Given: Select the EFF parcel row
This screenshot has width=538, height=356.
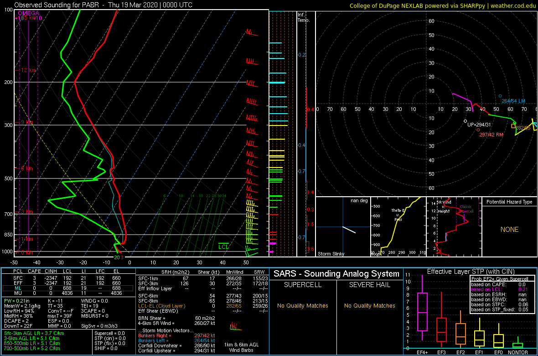Looking at the screenshot, I should click(x=68, y=283).
